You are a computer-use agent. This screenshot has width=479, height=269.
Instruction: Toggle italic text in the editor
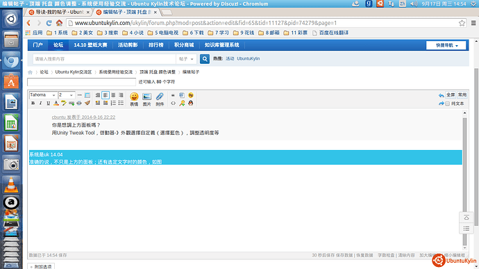tap(40, 103)
